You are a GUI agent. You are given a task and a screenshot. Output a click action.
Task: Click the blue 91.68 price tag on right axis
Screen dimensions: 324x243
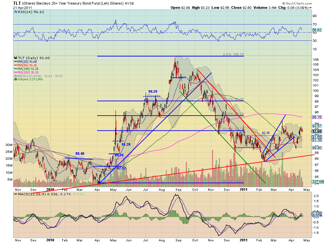317,137
